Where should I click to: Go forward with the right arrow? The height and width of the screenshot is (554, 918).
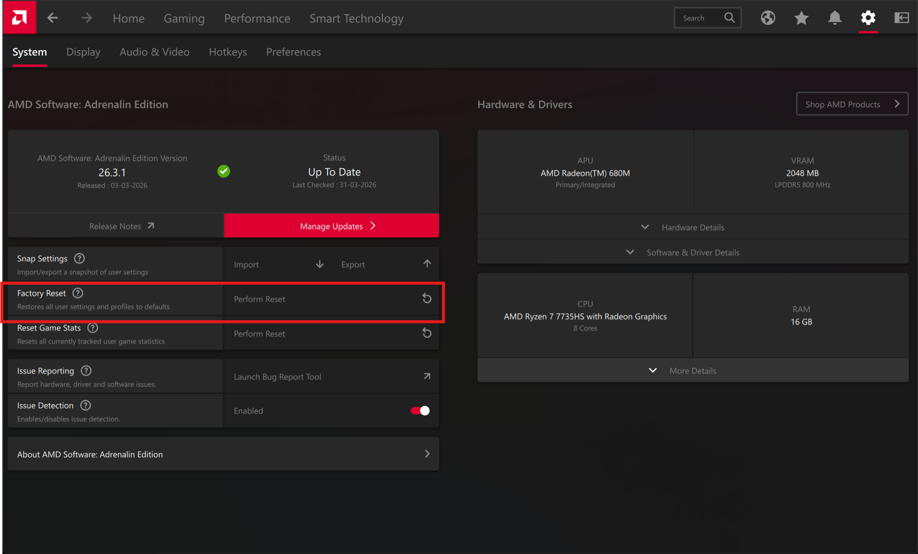coord(86,18)
